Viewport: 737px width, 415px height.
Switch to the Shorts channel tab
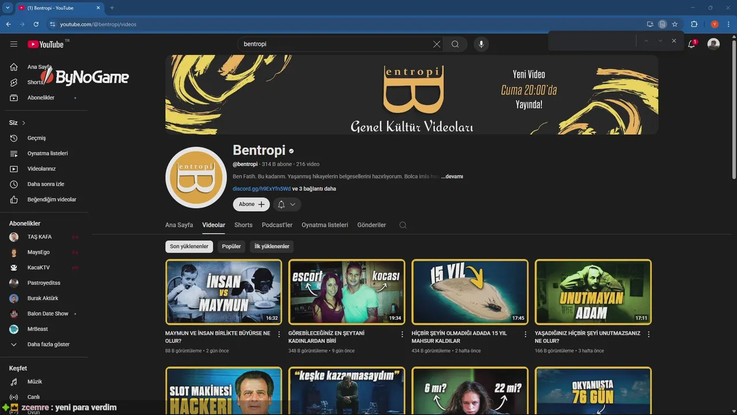(244, 225)
